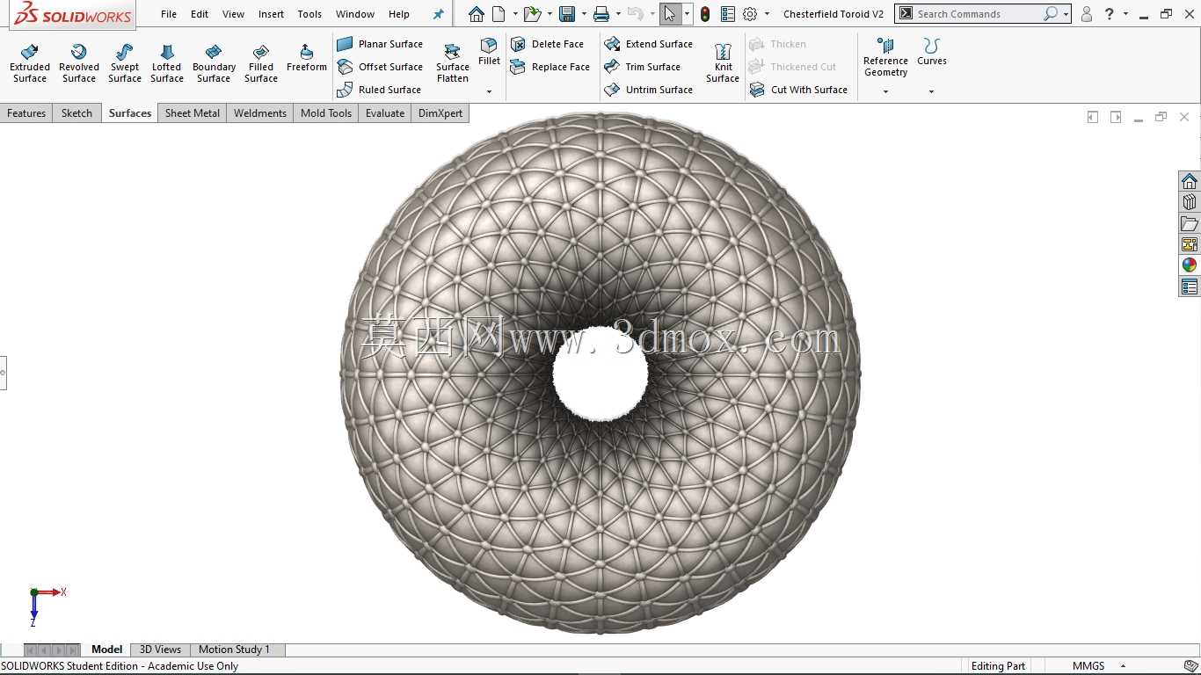Click the Home icon in the top toolbar
The image size is (1201, 675).
476,14
